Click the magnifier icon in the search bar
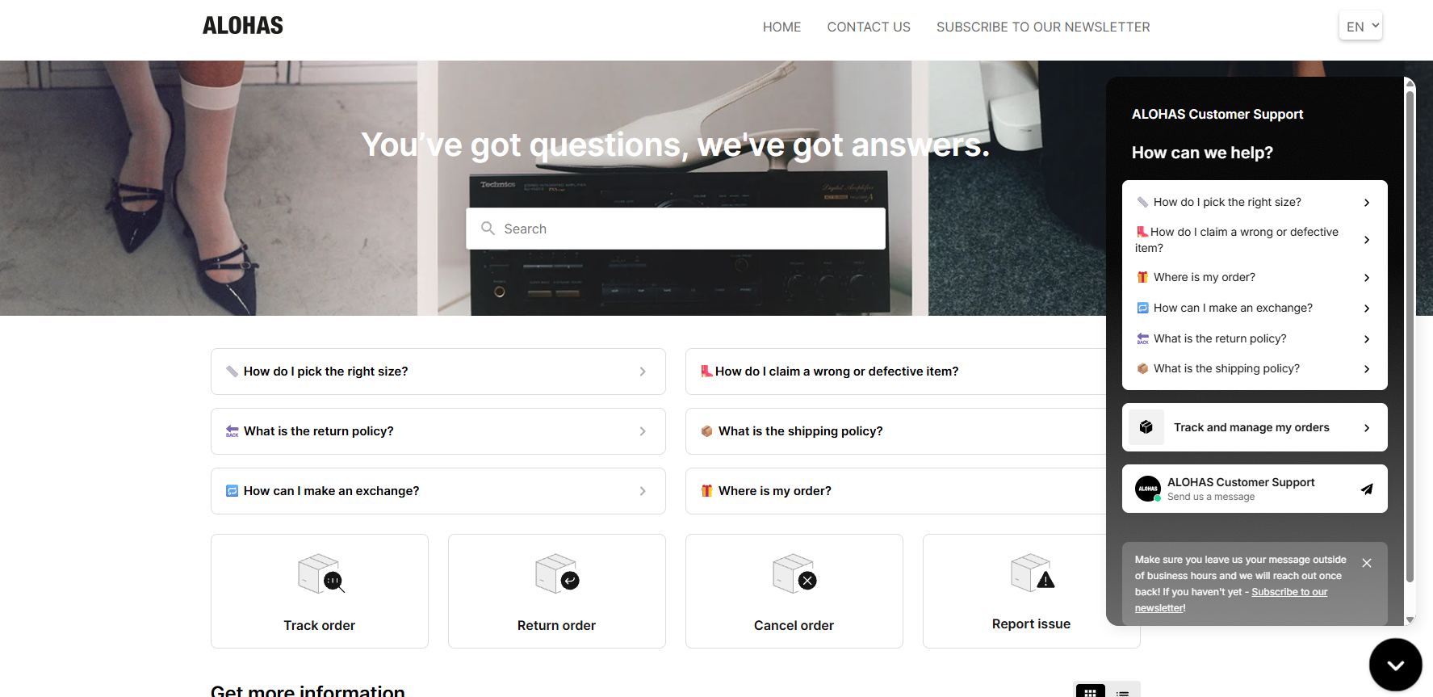This screenshot has width=1433, height=697. pyautogui.click(x=488, y=229)
